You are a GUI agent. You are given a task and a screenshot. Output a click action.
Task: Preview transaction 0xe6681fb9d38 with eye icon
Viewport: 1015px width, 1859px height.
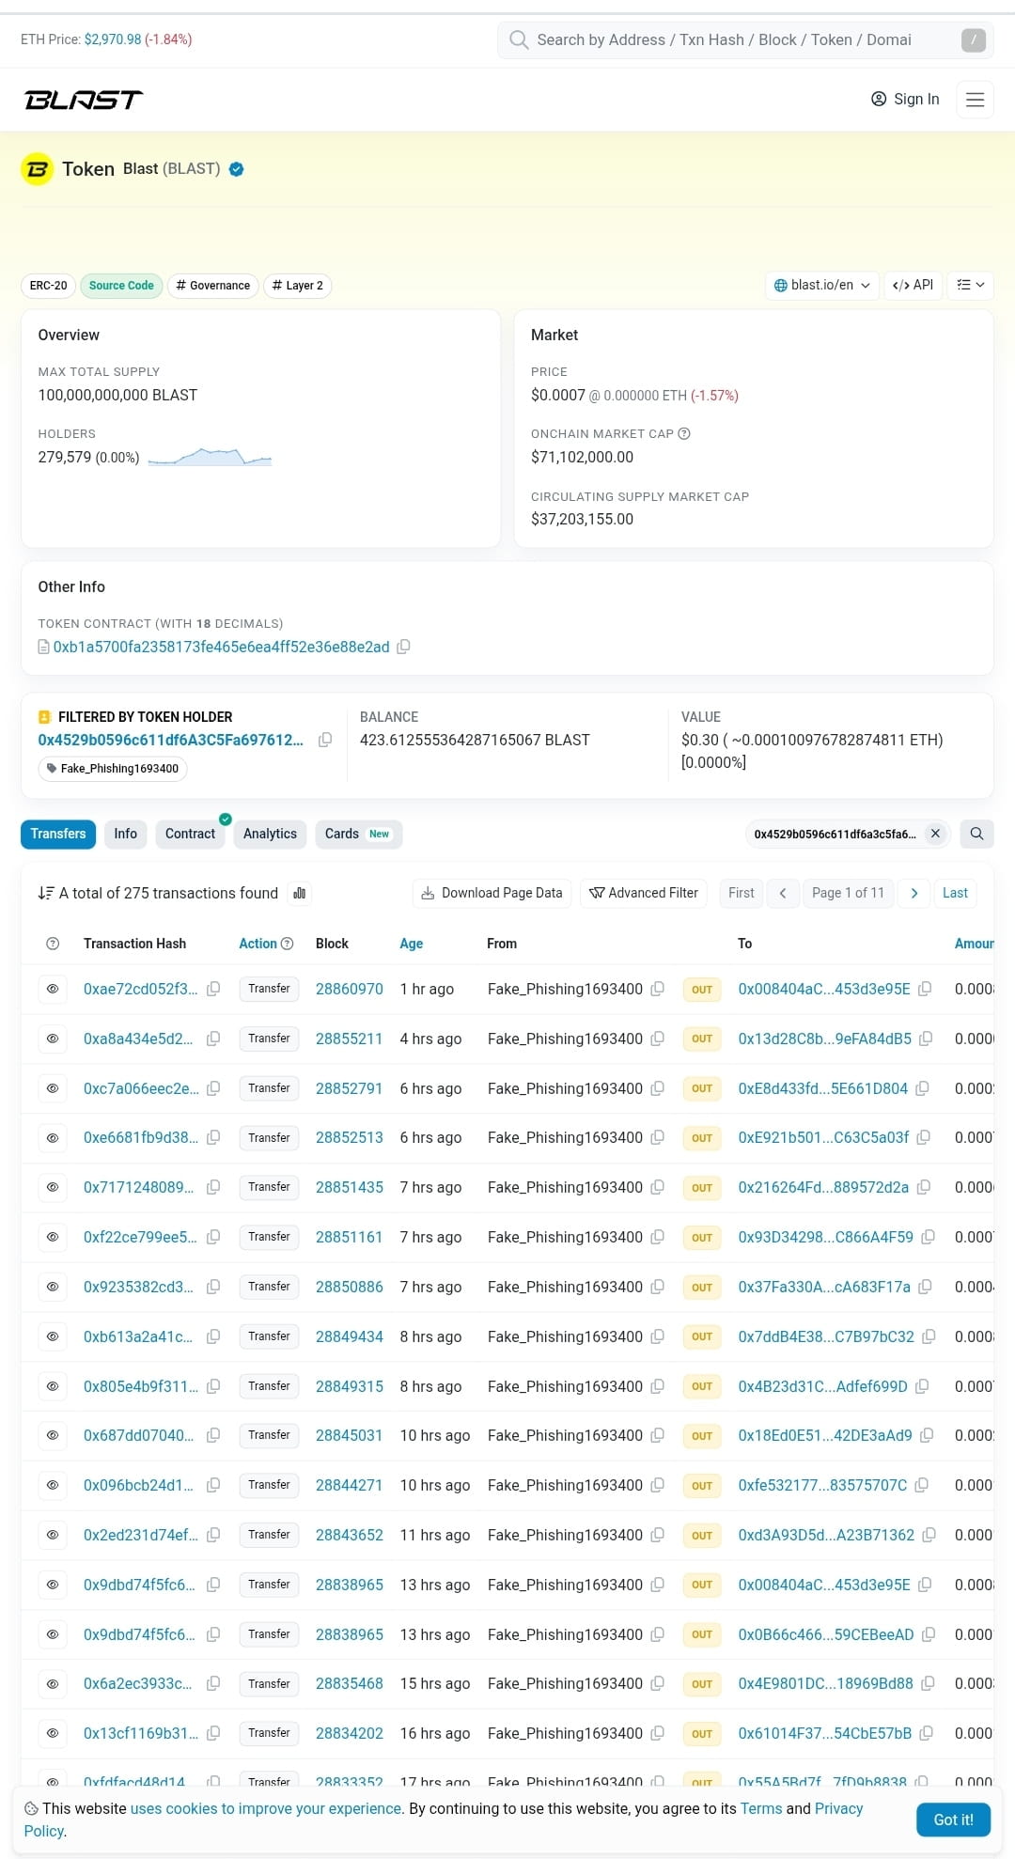point(53,1137)
